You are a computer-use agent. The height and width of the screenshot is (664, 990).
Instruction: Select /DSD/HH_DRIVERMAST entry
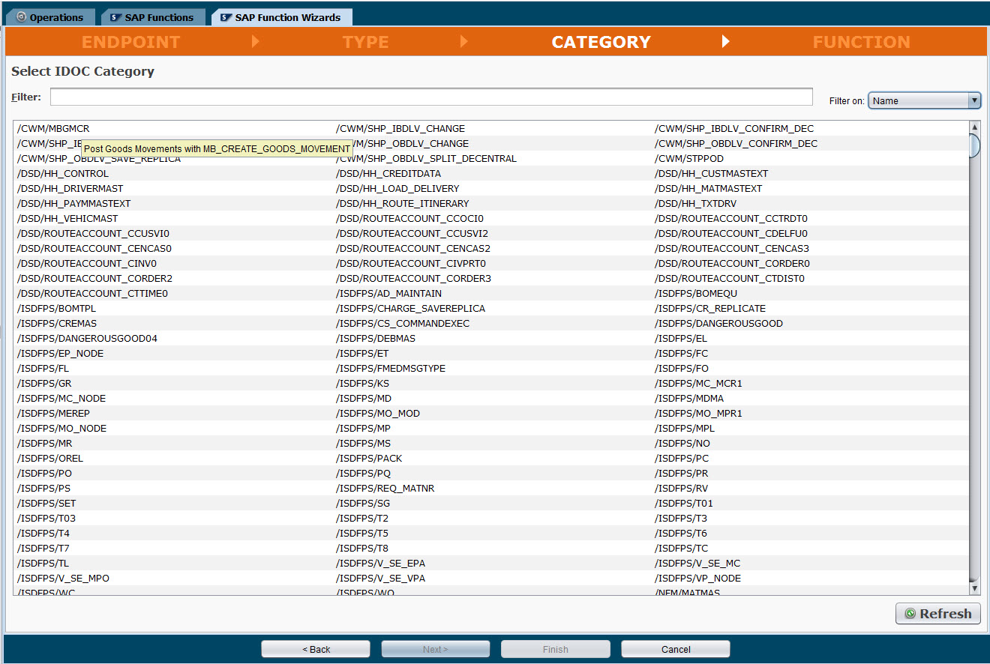click(x=70, y=189)
